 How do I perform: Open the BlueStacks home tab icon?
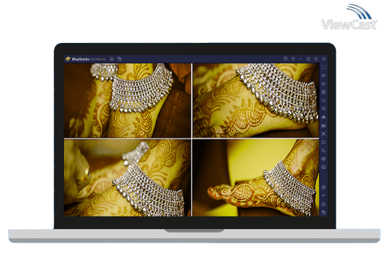[112, 59]
